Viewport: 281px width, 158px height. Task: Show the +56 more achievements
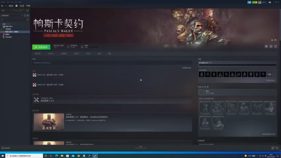pos(269,74)
